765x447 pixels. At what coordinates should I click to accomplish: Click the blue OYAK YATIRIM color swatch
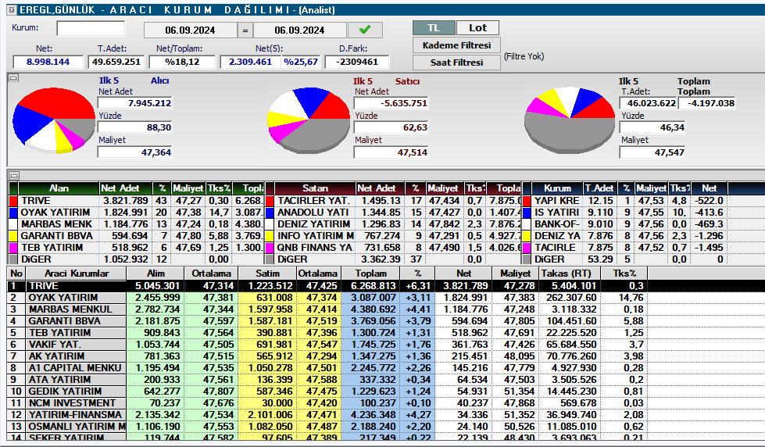point(13,213)
